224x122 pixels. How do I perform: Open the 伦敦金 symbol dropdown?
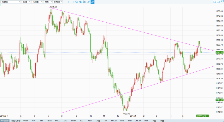coord(10,2)
